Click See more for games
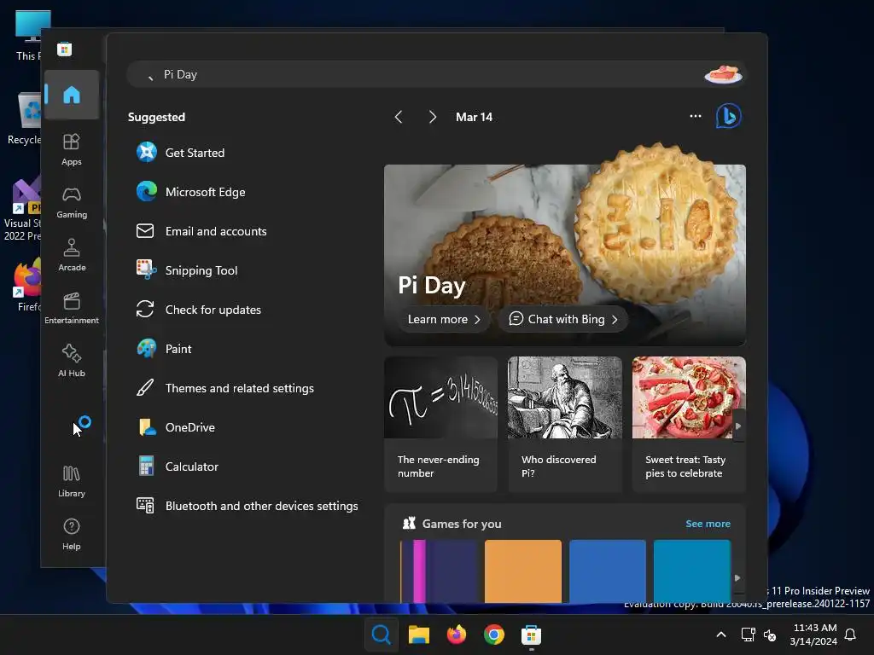 point(708,524)
